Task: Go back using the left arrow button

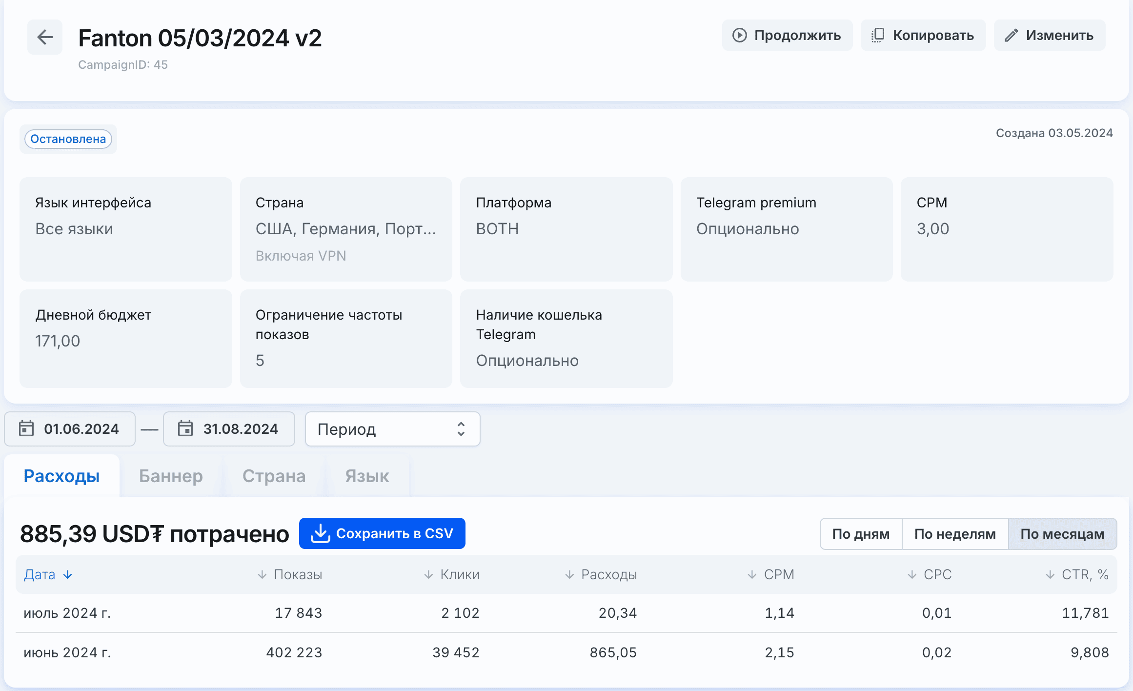Action: 45,37
